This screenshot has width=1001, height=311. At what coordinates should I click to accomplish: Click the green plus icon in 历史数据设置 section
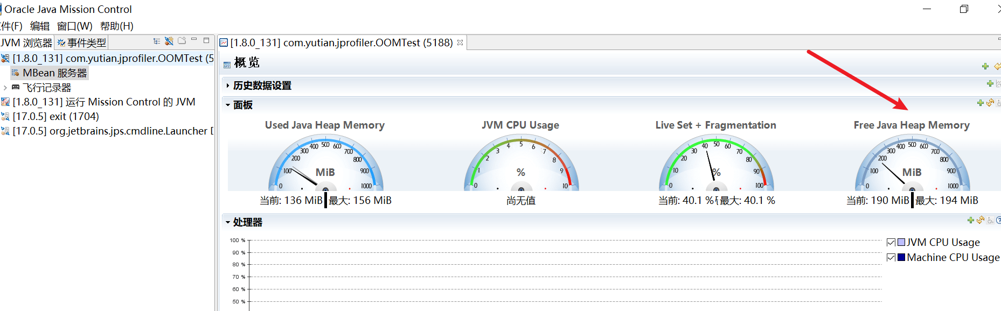pyautogui.click(x=990, y=83)
